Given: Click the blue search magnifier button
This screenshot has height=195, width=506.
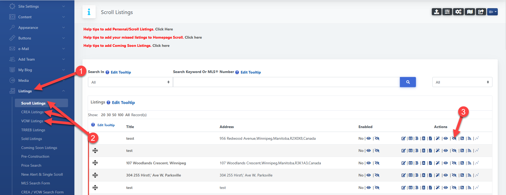Looking at the screenshot, I should (408, 82).
